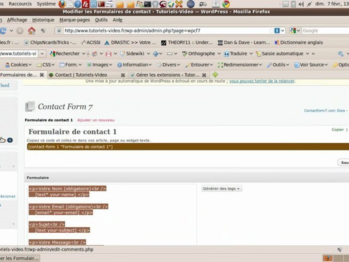Screen dimensions: 349x262
Task: Open the Voir Source developer menu
Action: click(311, 65)
